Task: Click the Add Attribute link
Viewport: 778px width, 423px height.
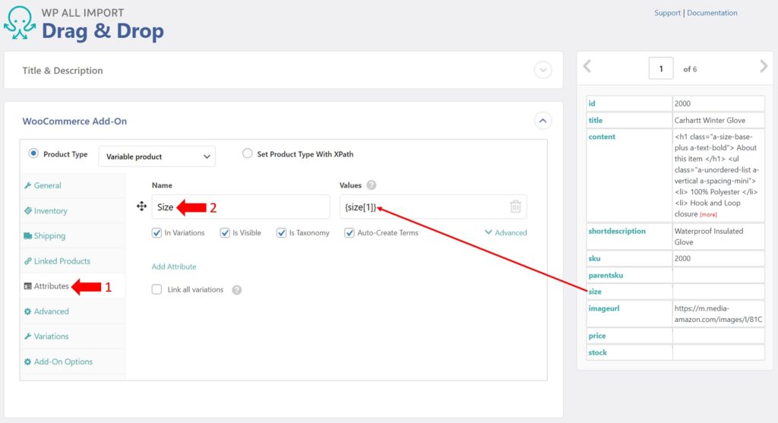Action: 174,267
